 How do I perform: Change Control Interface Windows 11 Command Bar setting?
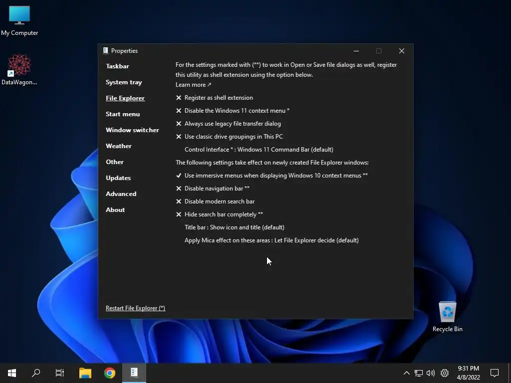pyautogui.click(x=259, y=150)
